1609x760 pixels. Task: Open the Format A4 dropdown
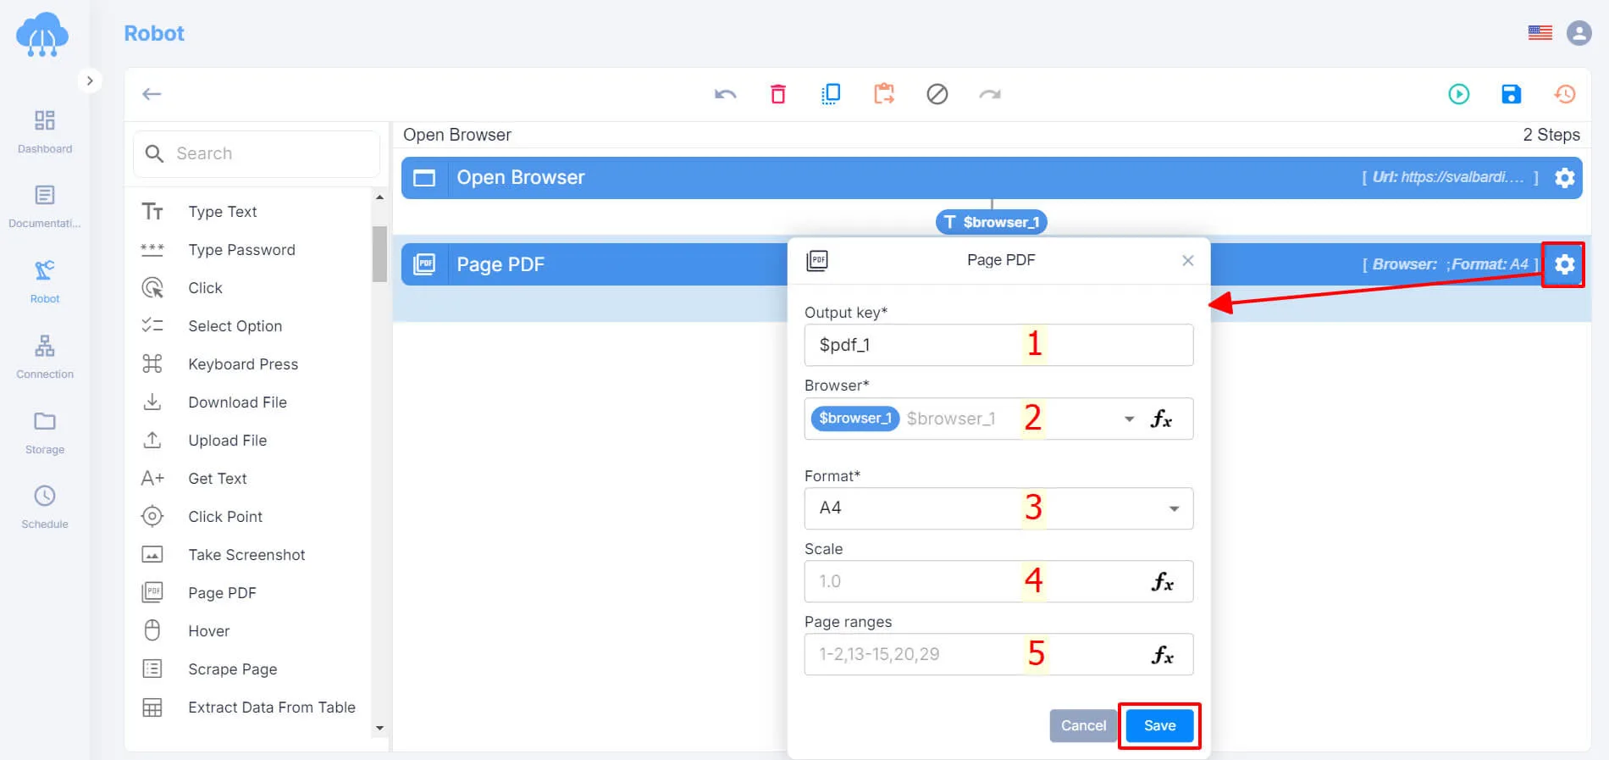pyautogui.click(x=998, y=508)
